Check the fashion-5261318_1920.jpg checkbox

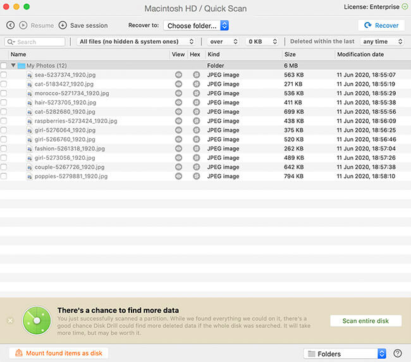coord(3,148)
